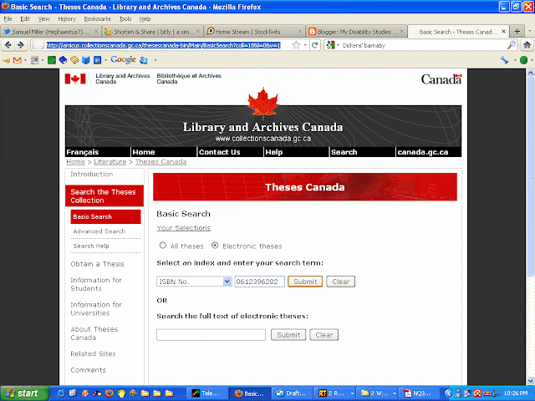Go back with the browser Back arrow
This screenshot has height=401, width=535.
pyautogui.click(x=8, y=45)
